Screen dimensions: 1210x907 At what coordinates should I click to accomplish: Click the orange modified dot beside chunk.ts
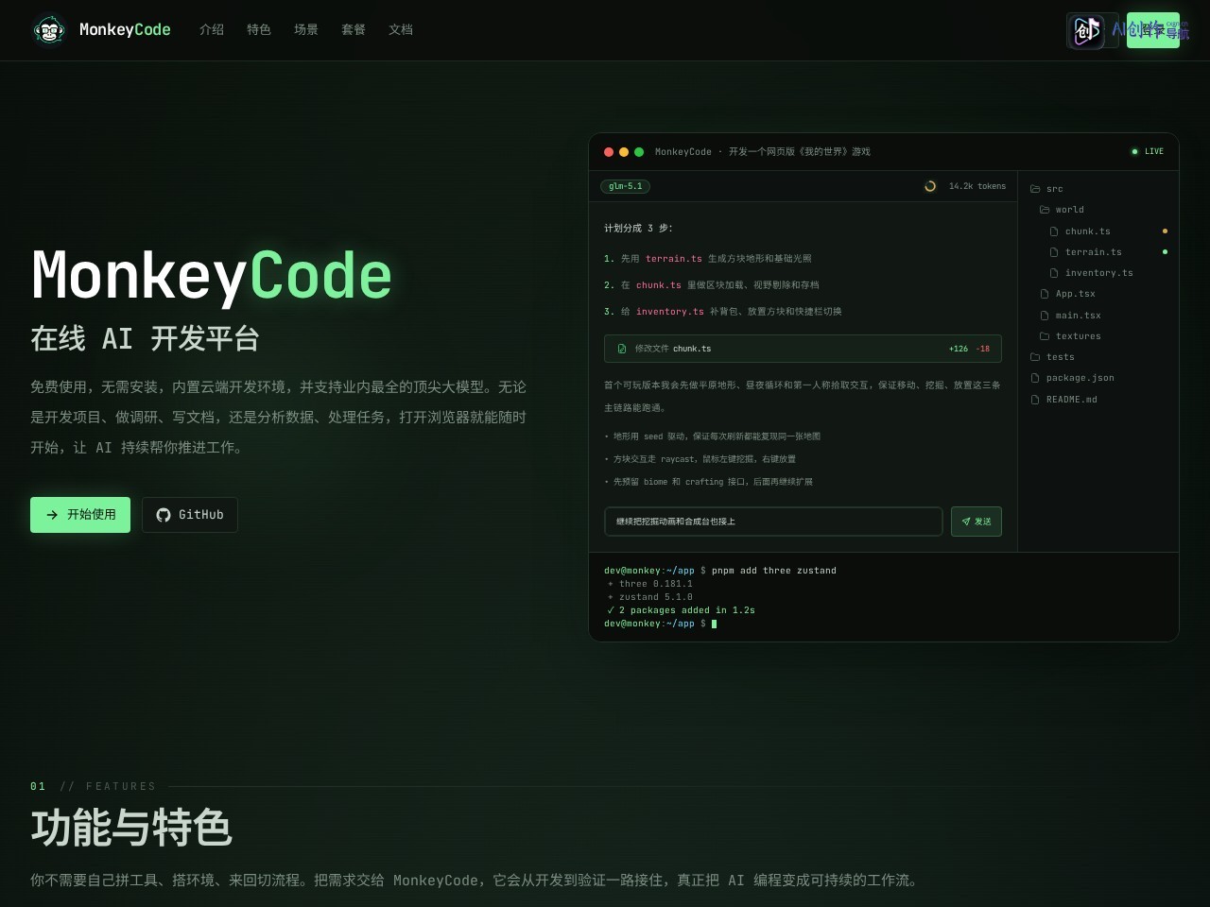pos(1165,231)
